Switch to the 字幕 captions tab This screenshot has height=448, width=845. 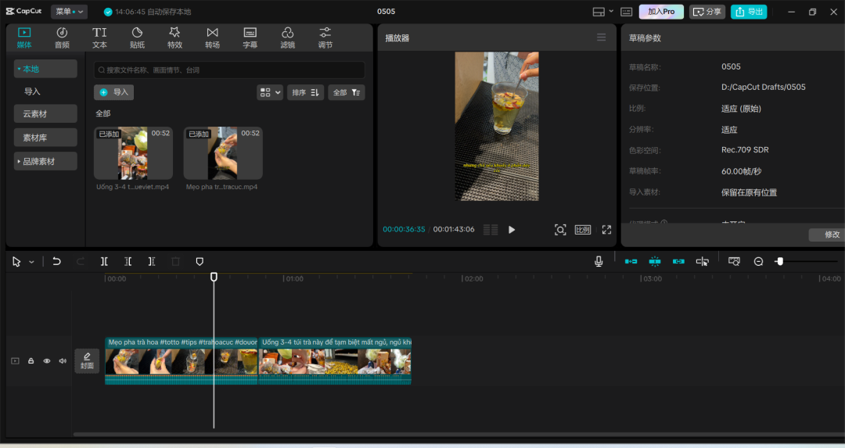tap(250, 38)
